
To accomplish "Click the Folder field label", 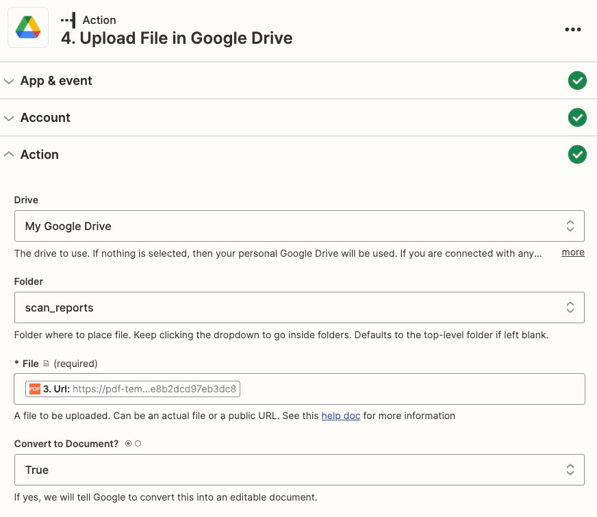I will coord(29,281).
